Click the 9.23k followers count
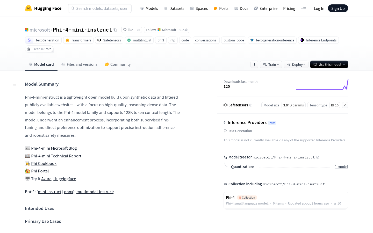 pos(183,30)
